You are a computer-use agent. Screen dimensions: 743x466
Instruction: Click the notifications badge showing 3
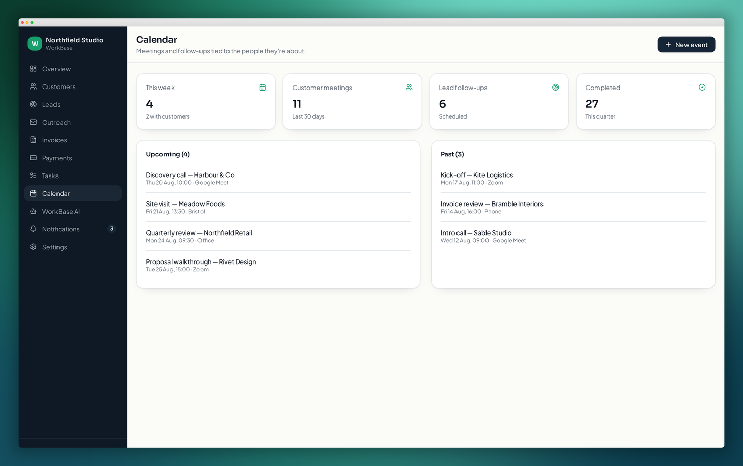point(112,229)
